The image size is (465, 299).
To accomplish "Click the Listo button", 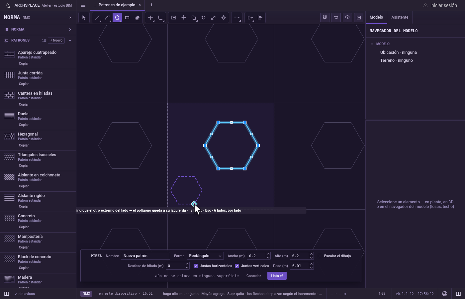I will click(277, 276).
